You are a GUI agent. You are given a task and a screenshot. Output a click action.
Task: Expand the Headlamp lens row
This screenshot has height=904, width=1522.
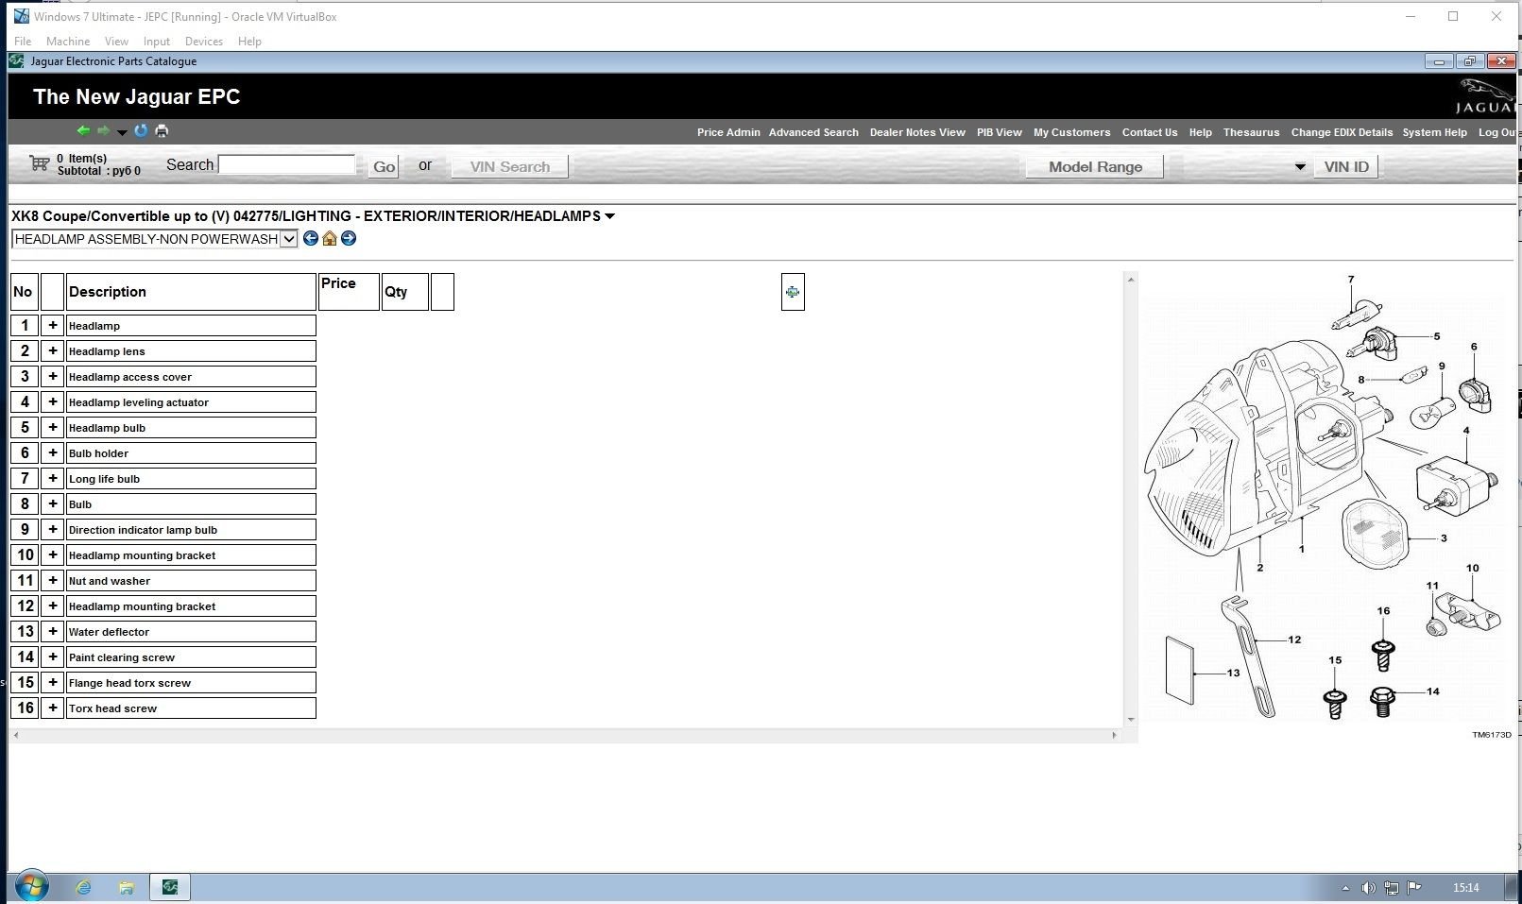53,350
